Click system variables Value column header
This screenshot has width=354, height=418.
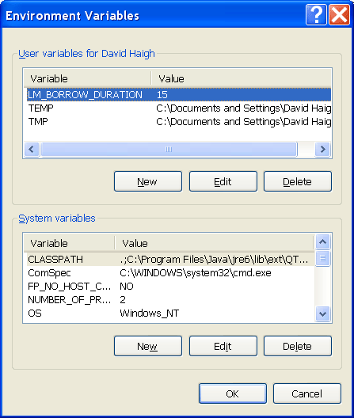coord(214,243)
